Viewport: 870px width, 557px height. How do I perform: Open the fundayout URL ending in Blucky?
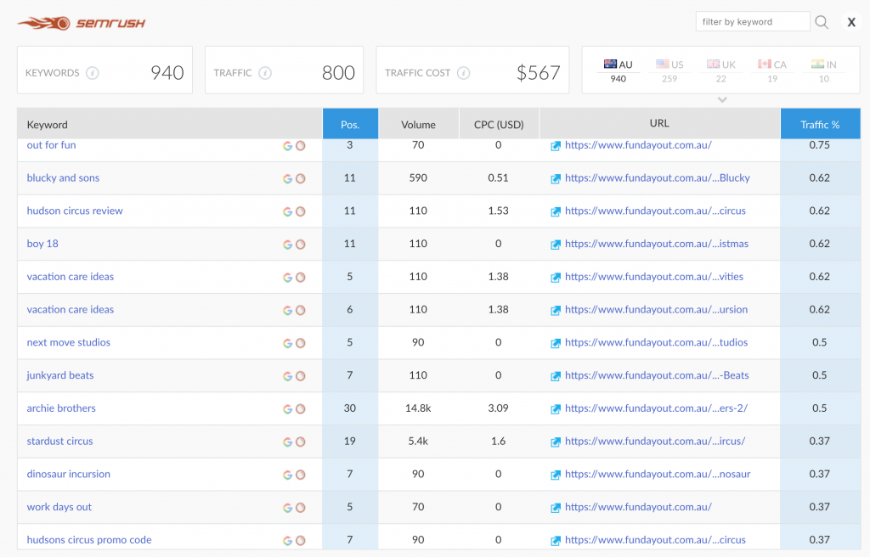pos(658,178)
